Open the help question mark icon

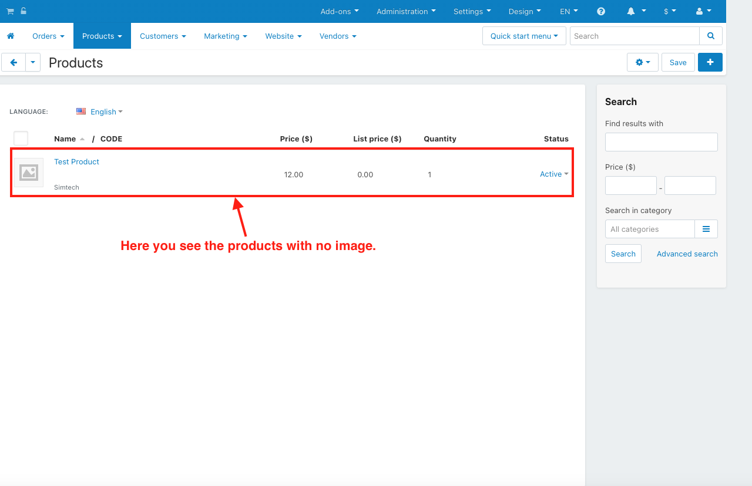coord(601,11)
